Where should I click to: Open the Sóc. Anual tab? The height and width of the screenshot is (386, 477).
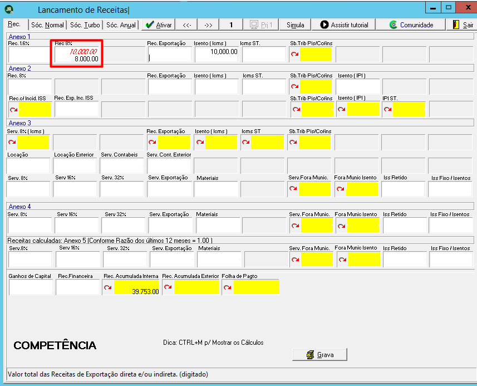click(x=121, y=25)
